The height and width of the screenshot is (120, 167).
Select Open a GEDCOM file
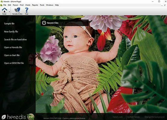14,63
